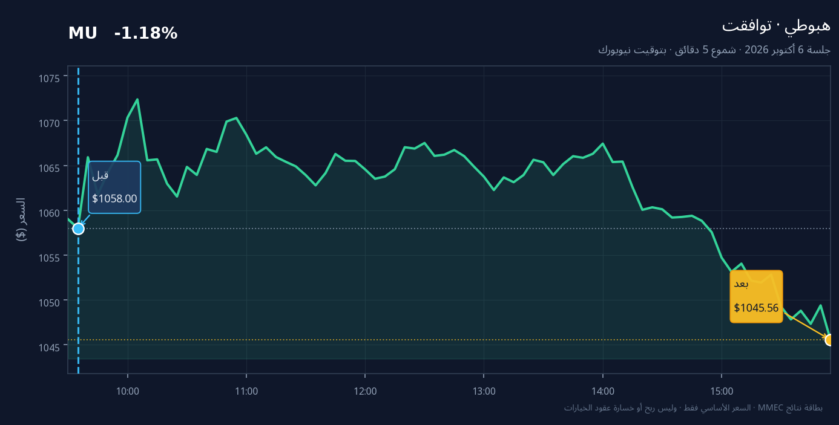Click the MU ticker symbol
This screenshot has height=425, width=839.
[82, 34]
